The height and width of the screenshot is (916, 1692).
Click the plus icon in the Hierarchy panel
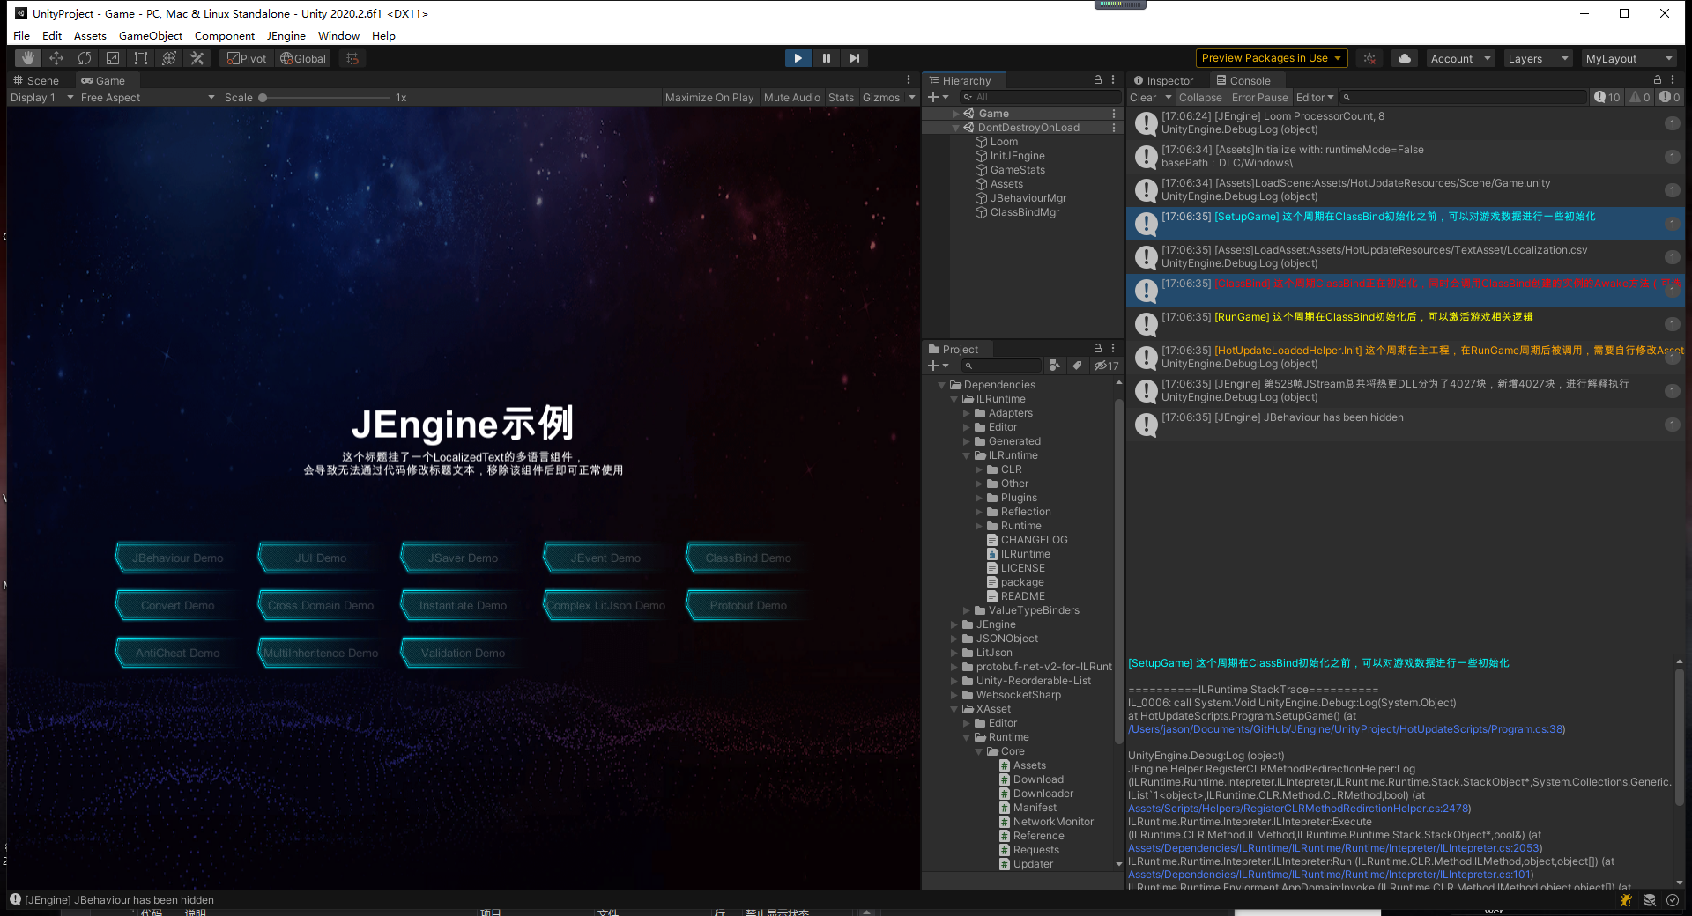point(931,97)
